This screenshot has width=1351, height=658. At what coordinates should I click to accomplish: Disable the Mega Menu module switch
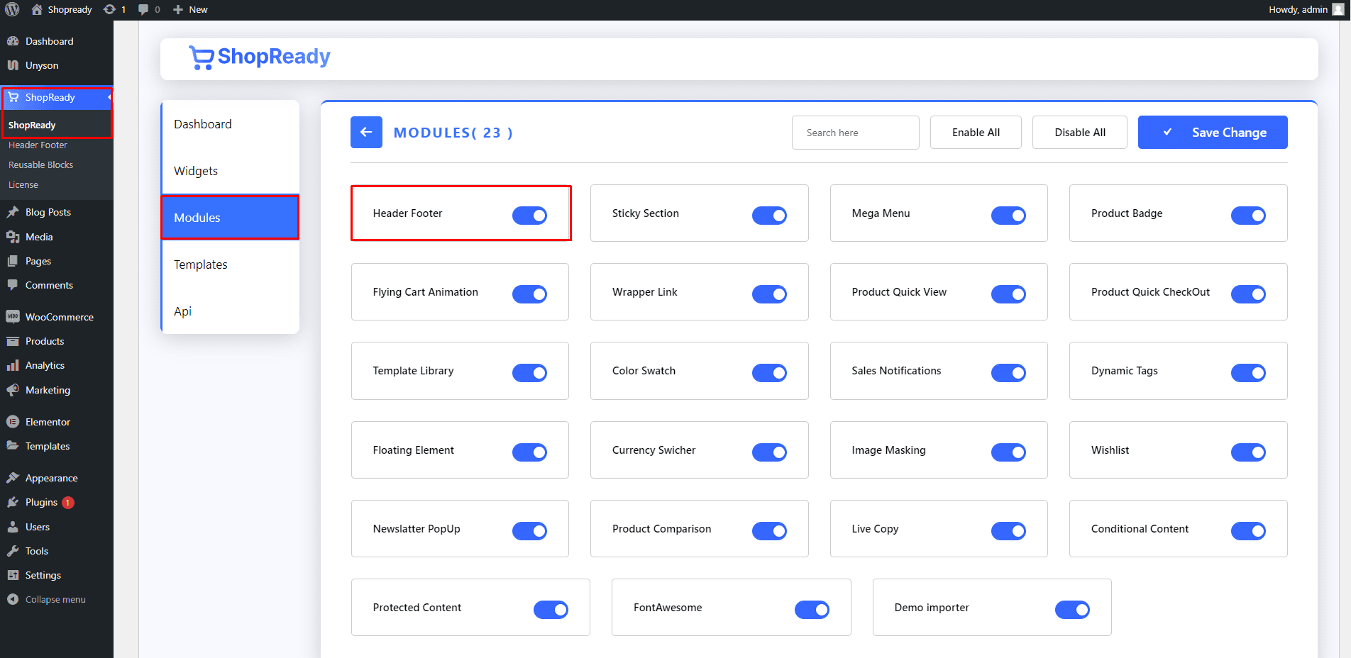pos(1008,215)
